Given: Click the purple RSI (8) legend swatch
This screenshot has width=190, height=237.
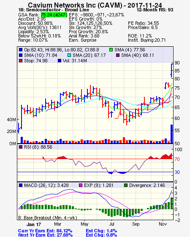Looking at the screenshot, I should tap(21, 147).
